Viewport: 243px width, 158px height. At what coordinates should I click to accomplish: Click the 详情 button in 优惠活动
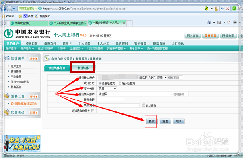click(x=34, y=113)
